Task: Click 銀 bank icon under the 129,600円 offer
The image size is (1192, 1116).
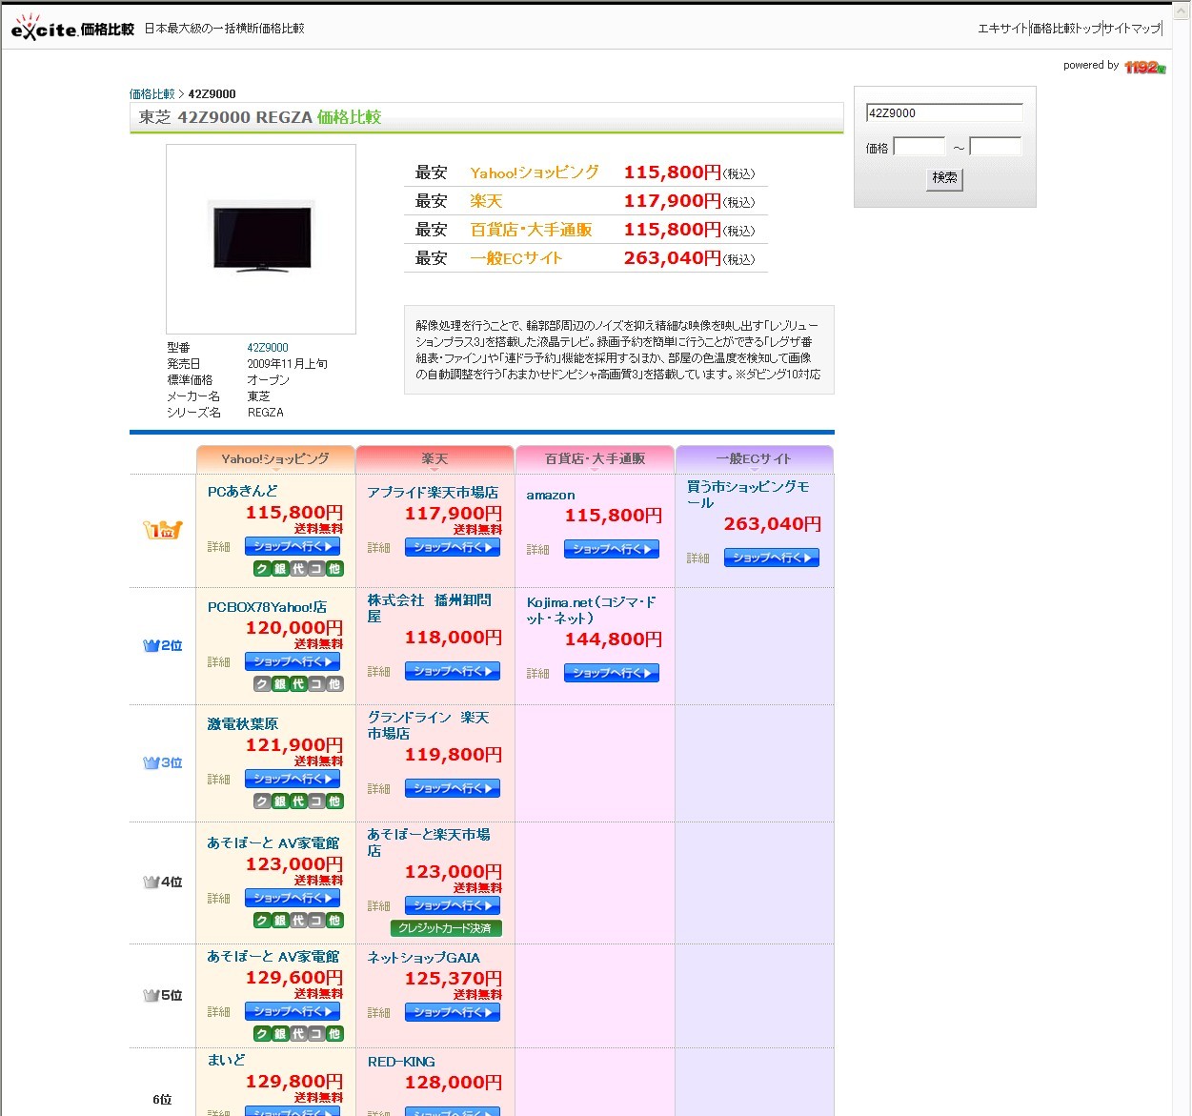Action: click(x=280, y=1034)
